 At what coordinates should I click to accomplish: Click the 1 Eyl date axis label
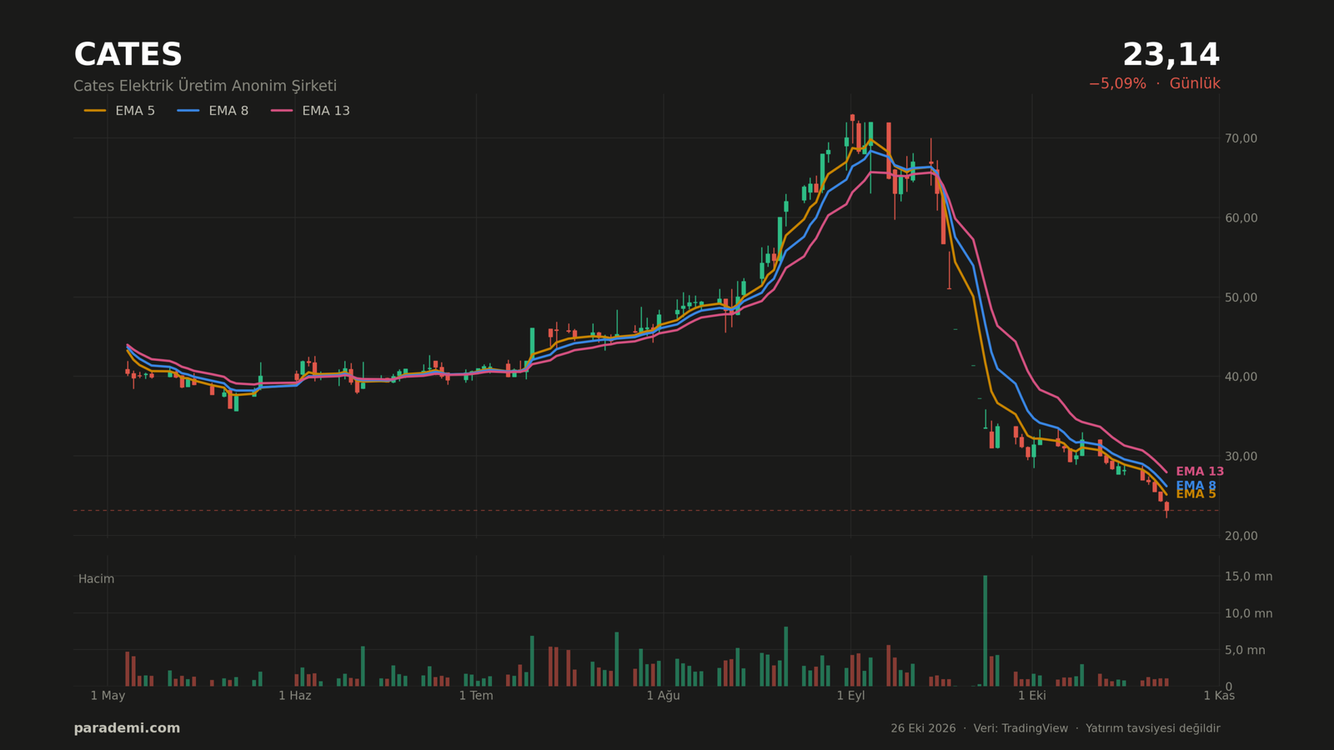coord(850,696)
